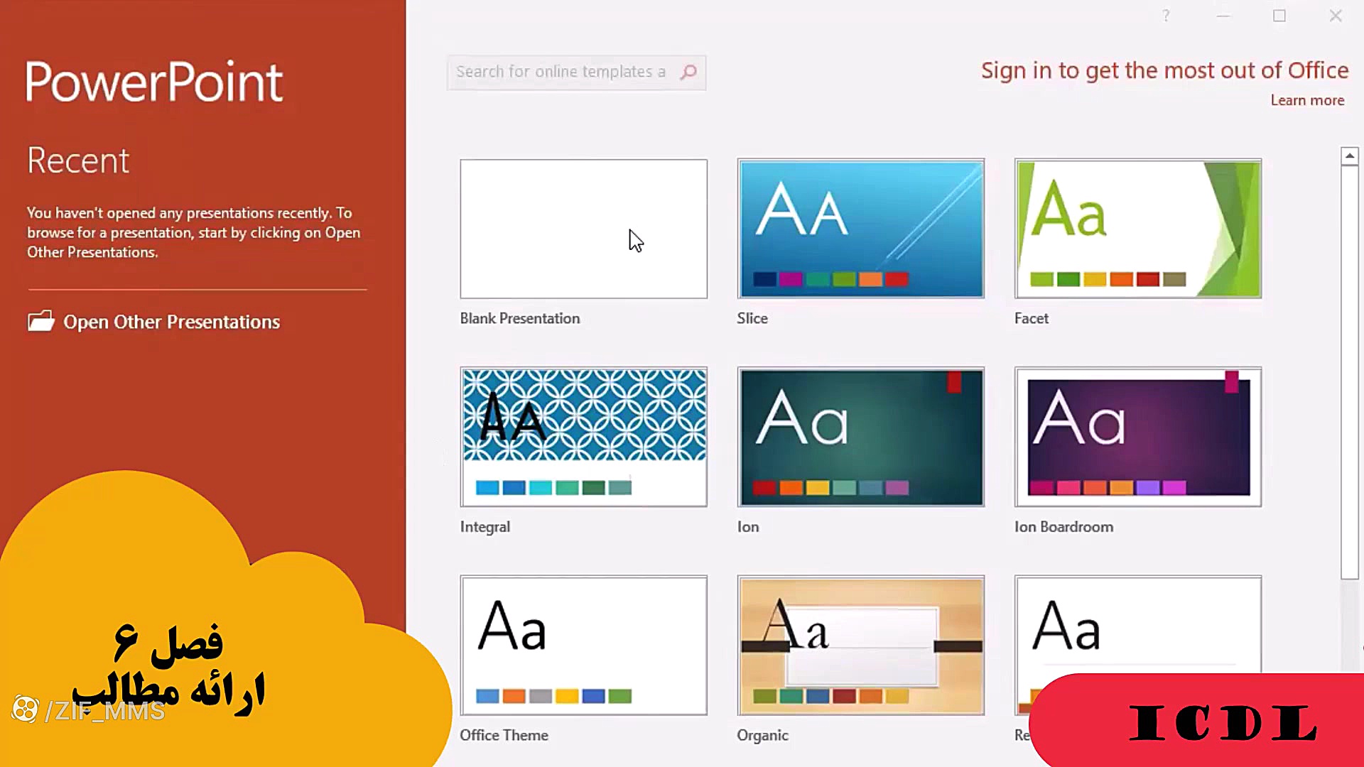This screenshot has width=1364, height=767.
Task: Click the Help question mark icon
Action: pyautogui.click(x=1166, y=16)
